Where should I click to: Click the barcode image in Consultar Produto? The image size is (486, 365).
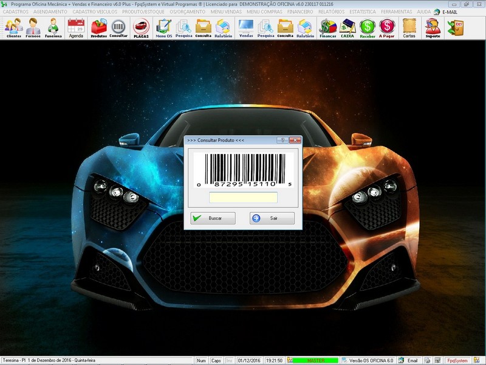244,170
